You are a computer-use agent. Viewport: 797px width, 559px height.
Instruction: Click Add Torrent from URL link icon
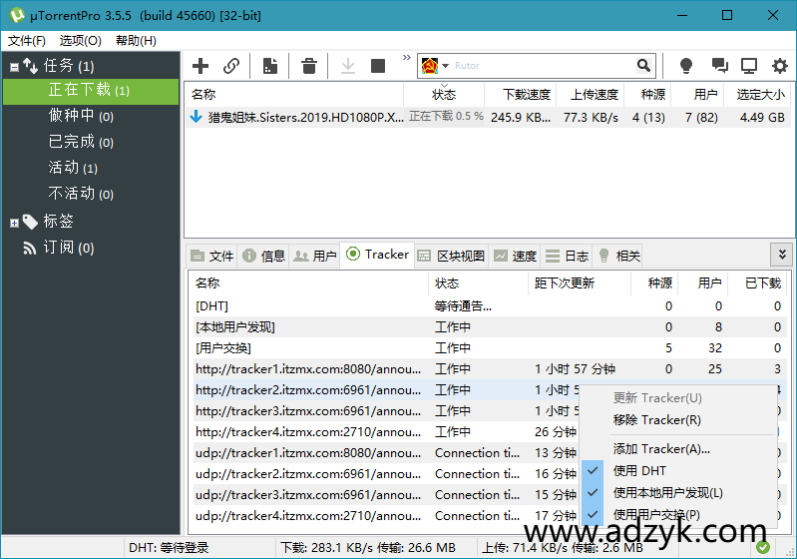(231, 66)
